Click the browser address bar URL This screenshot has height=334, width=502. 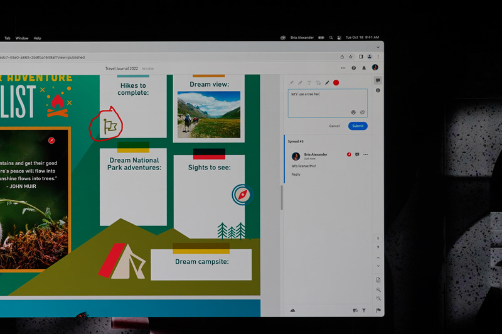pyautogui.click(x=42, y=57)
